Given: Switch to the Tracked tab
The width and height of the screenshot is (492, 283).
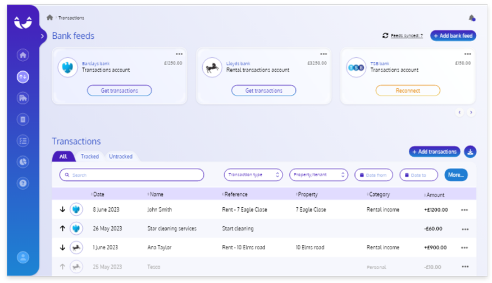Looking at the screenshot, I should (89, 157).
